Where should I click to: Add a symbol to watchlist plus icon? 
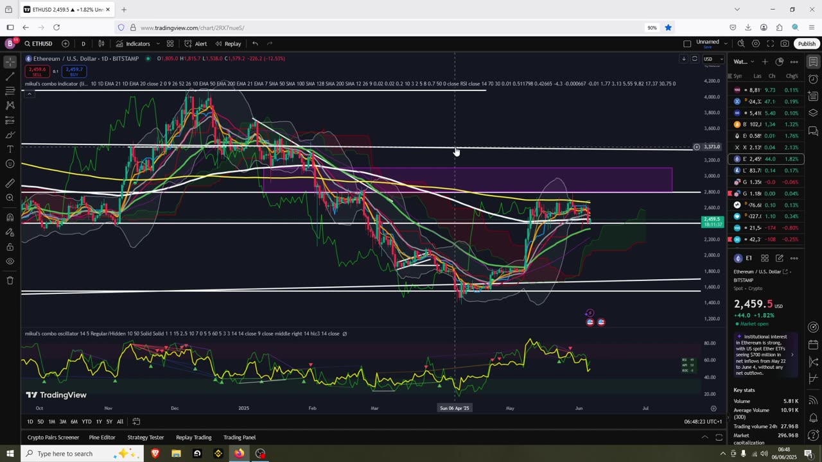tap(765, 62)
